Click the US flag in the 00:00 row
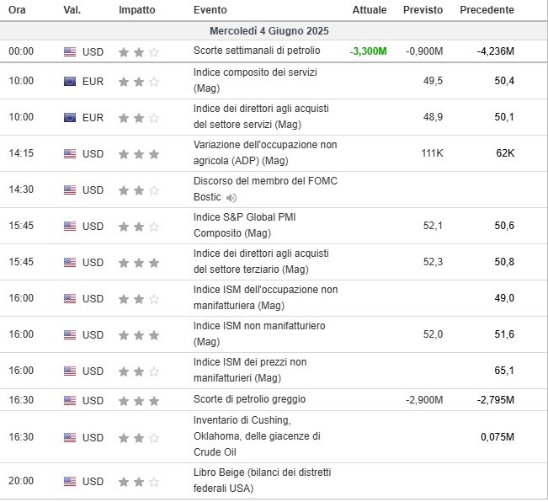548x502 pixels. pos(70,51)
